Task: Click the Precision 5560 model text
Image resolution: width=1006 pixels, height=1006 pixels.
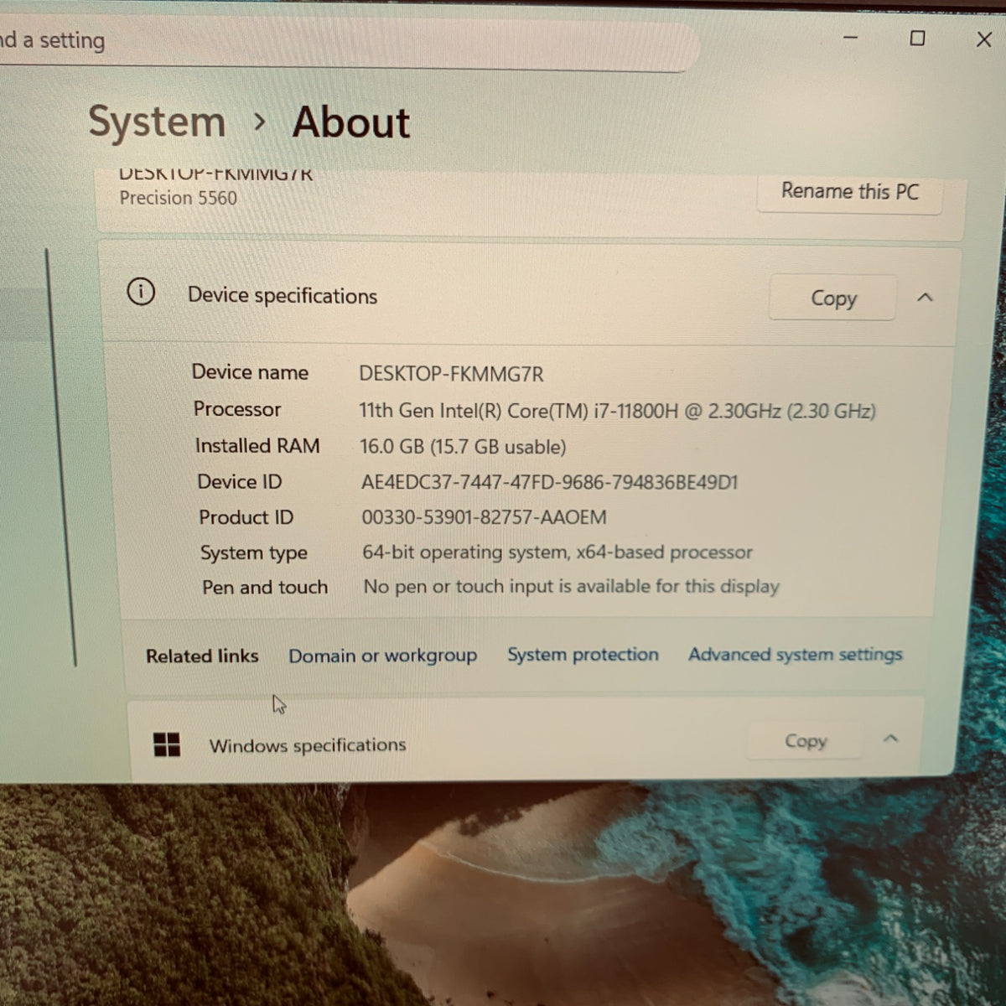Action: (x=178, y=198)
